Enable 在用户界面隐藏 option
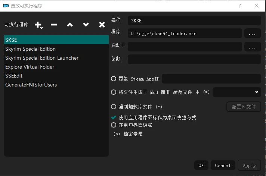This screenshot has width=266, height=176. point(114,125)
